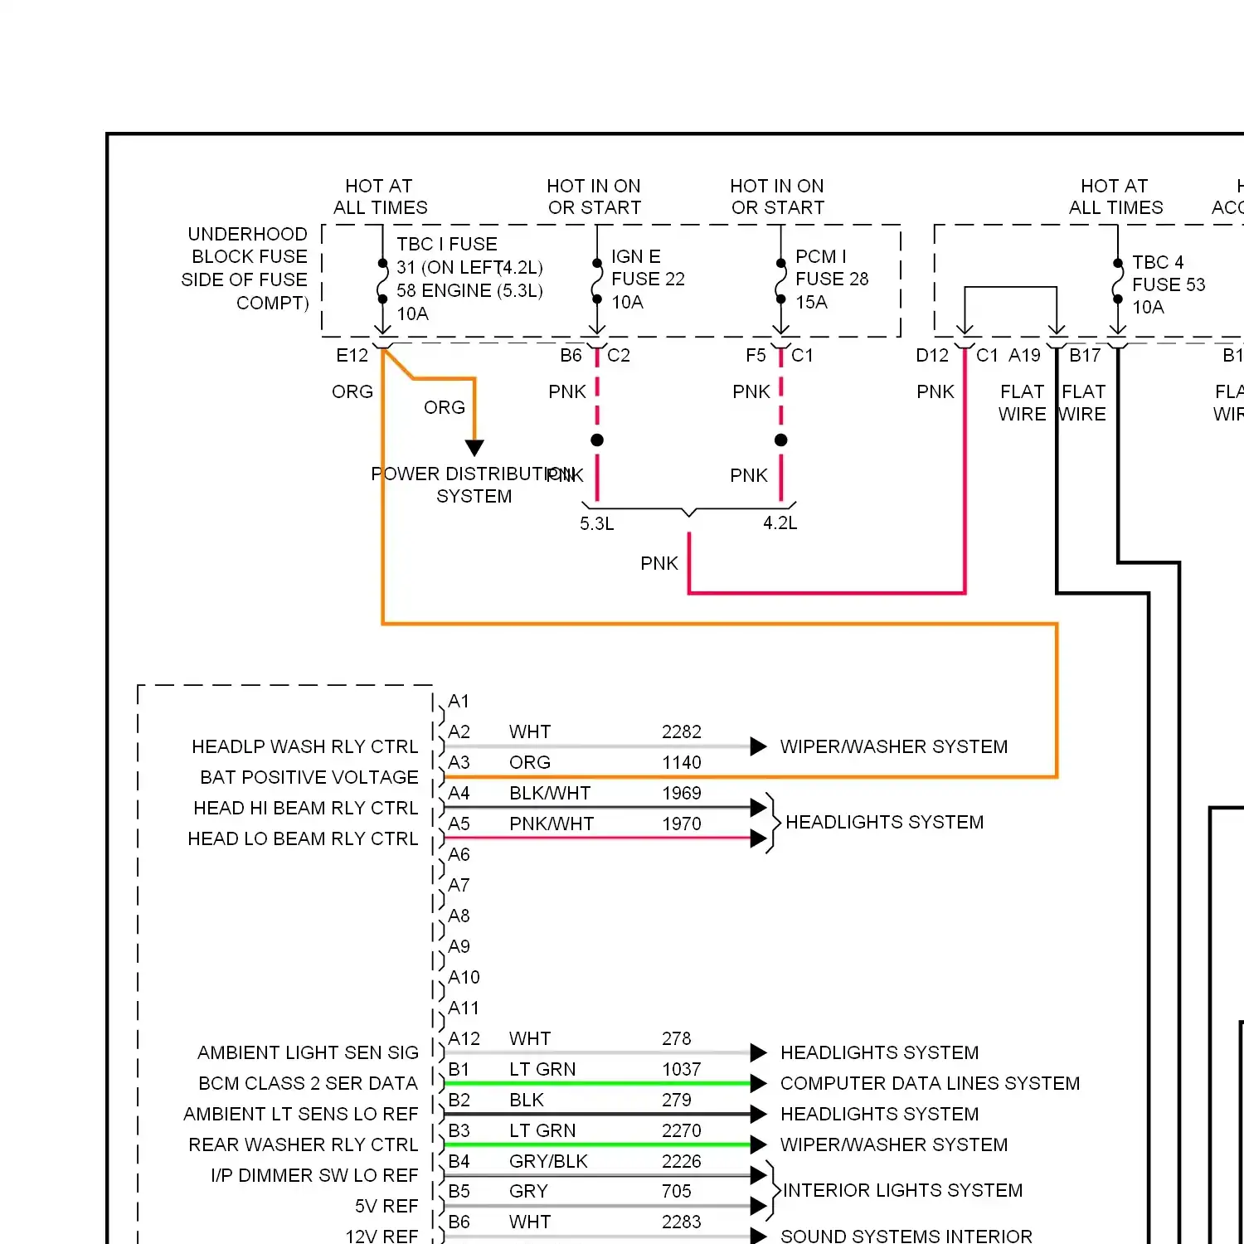Click the POWER DISTRIBUTION SYSTEM label

tap(474, 485)
